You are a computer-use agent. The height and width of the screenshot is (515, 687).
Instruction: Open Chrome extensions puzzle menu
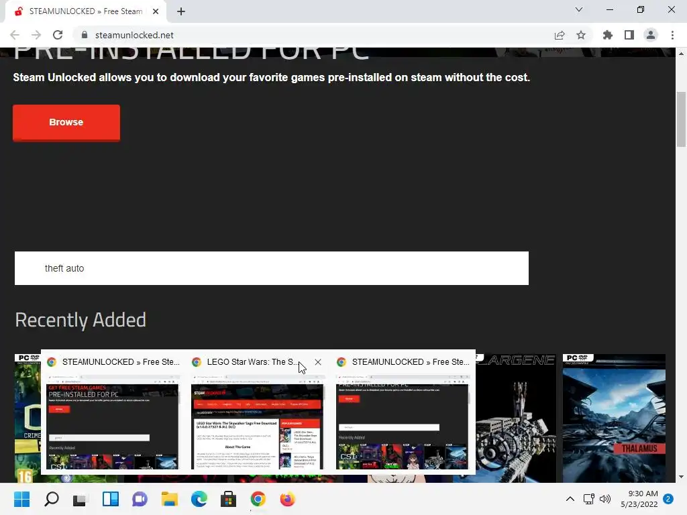point(608,35)
